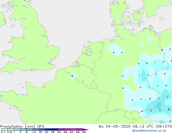172x133 pixels.
Task: Click the '10' legend scale label
Action: [34, 132]
